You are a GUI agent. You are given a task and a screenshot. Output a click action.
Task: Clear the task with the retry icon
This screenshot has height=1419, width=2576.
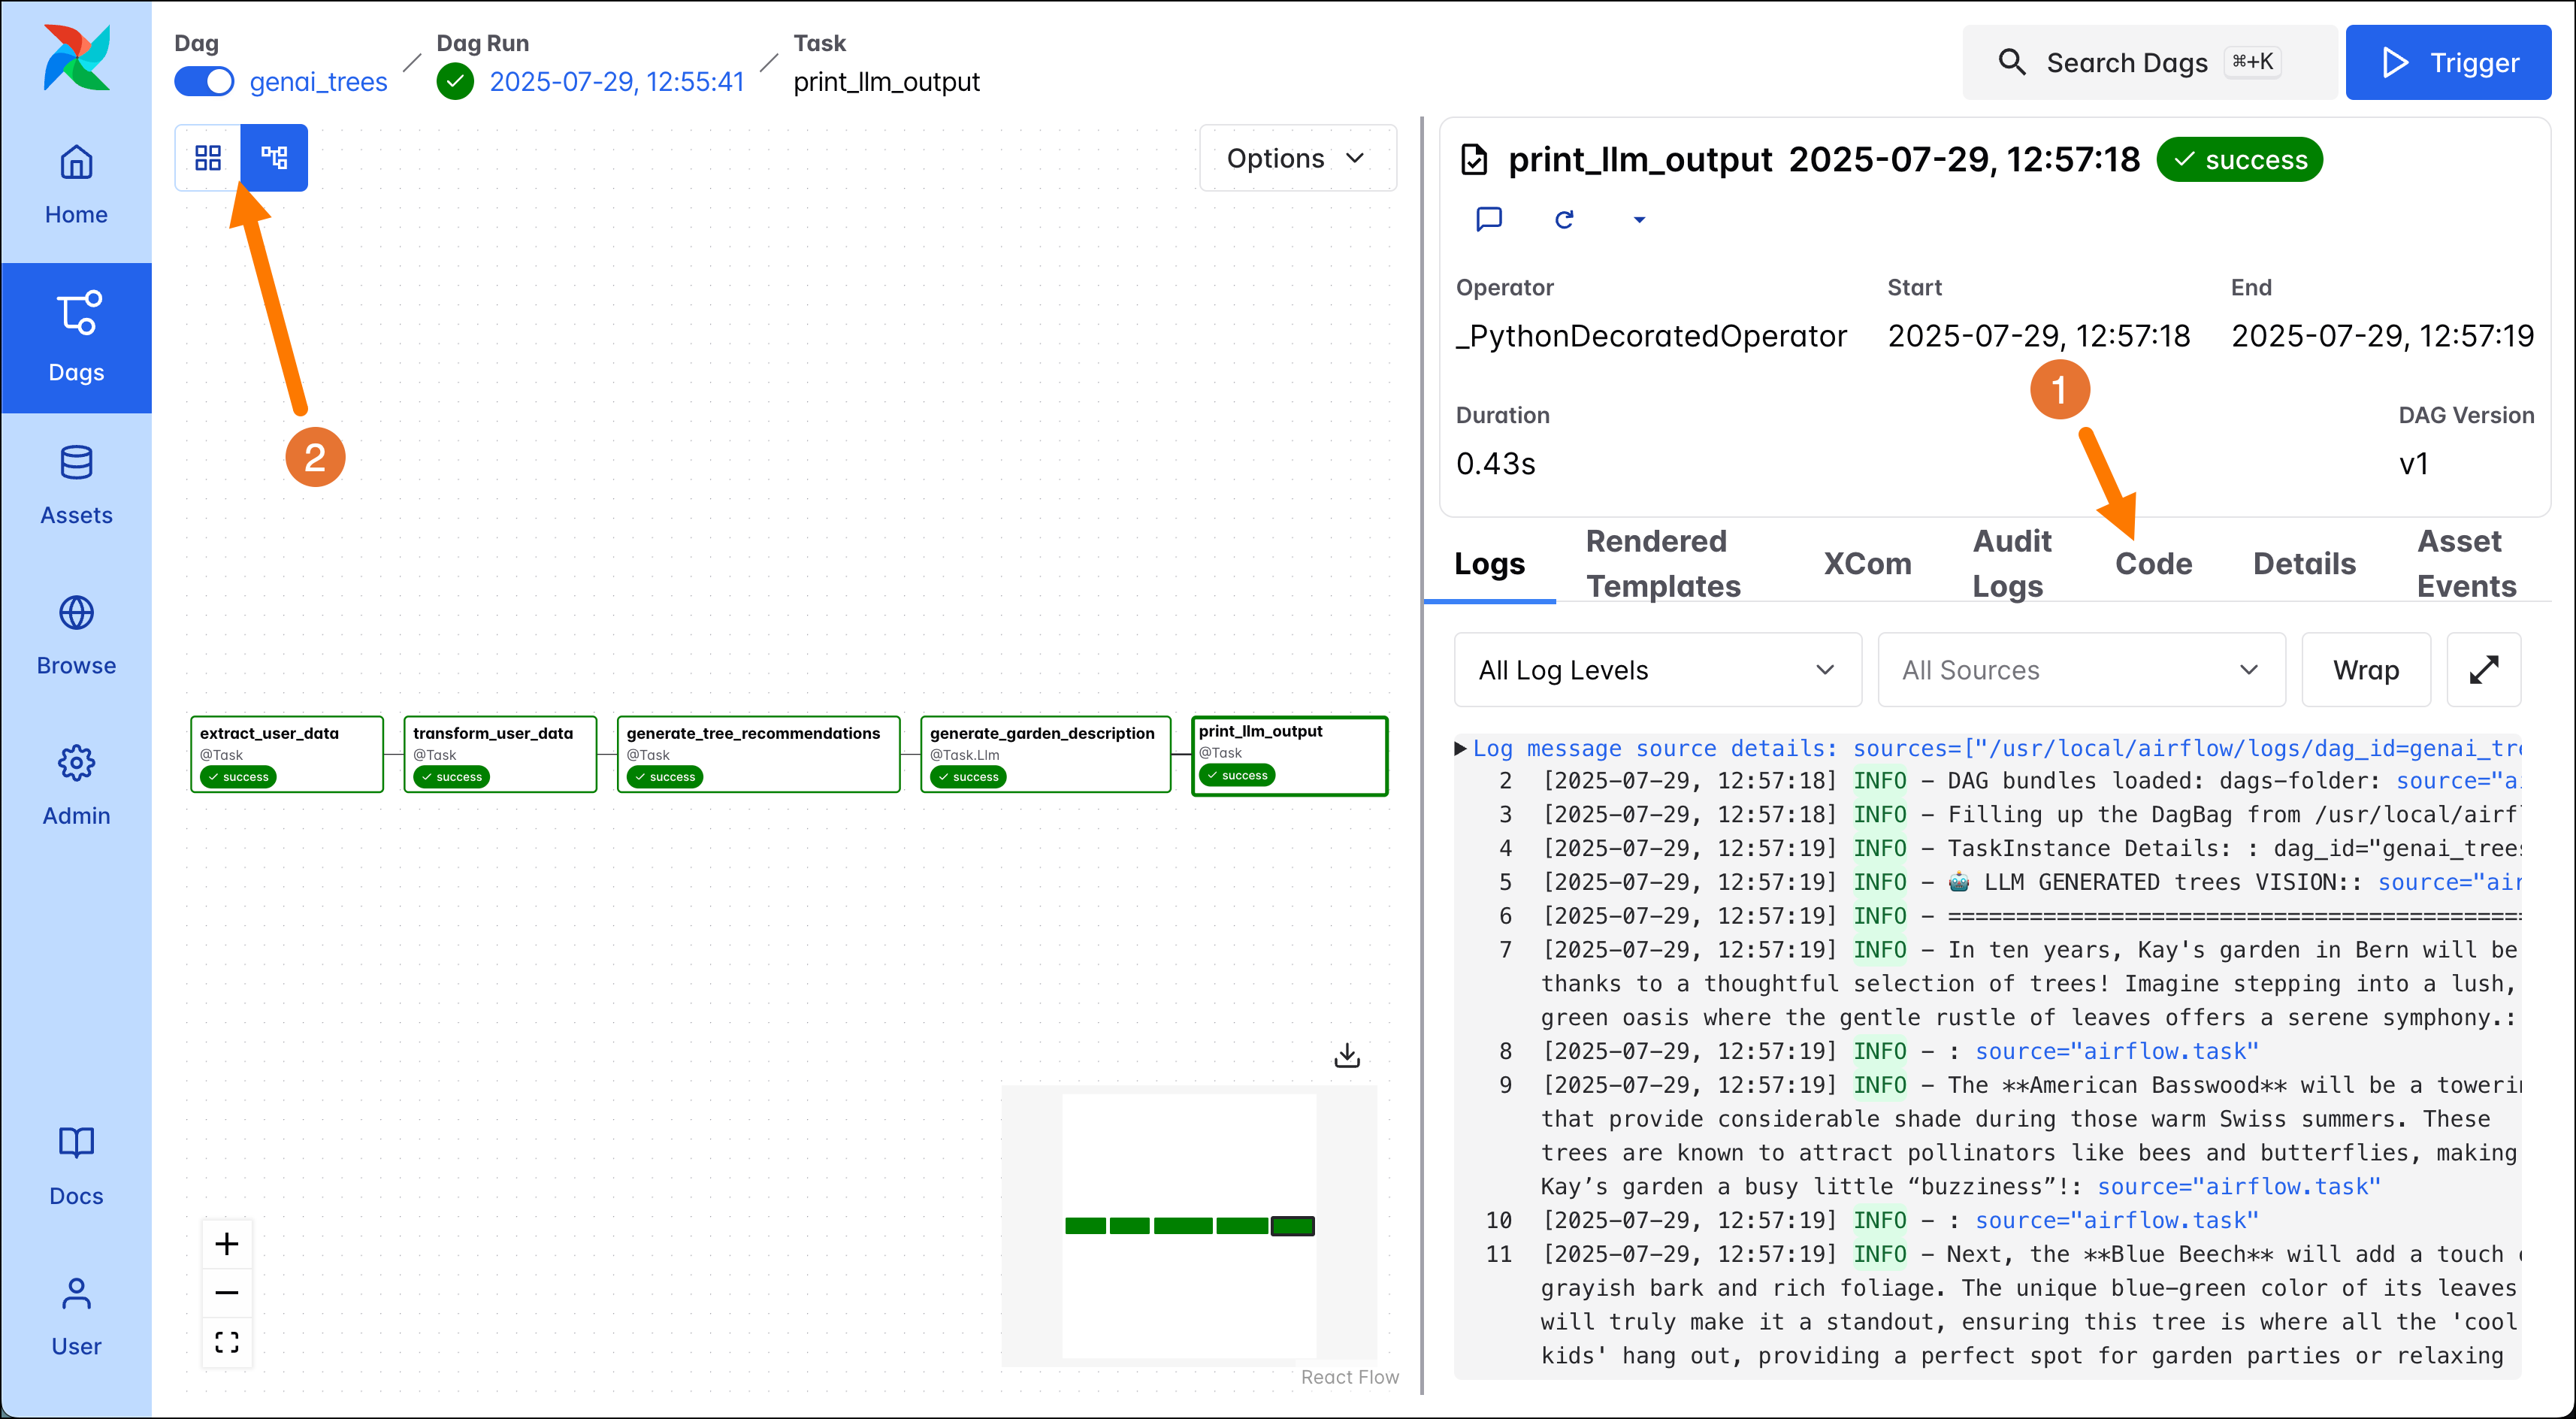[1565, 219]
